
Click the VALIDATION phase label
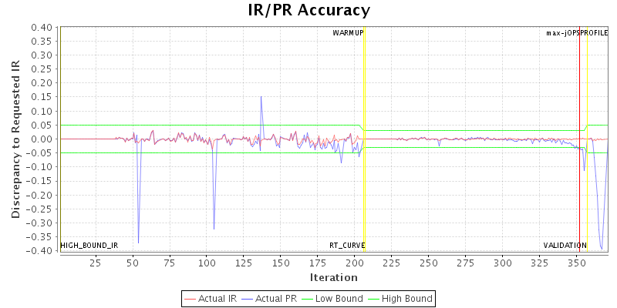(x=565, y=245)
